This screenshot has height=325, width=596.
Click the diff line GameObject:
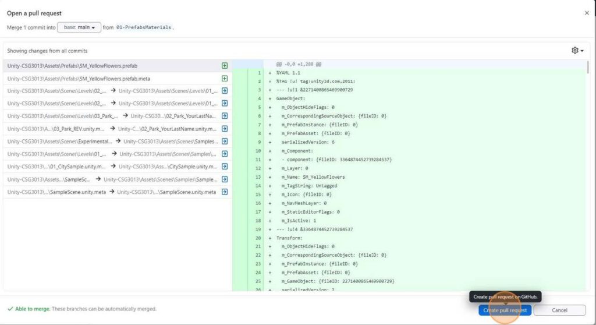pyautogui.click(x=291, y=98)
